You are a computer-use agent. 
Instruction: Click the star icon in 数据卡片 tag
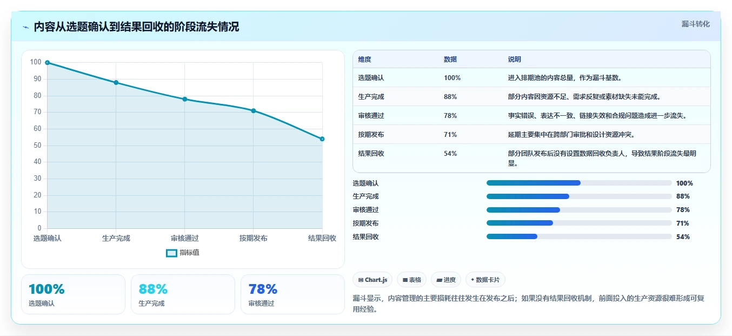[473, 280]
